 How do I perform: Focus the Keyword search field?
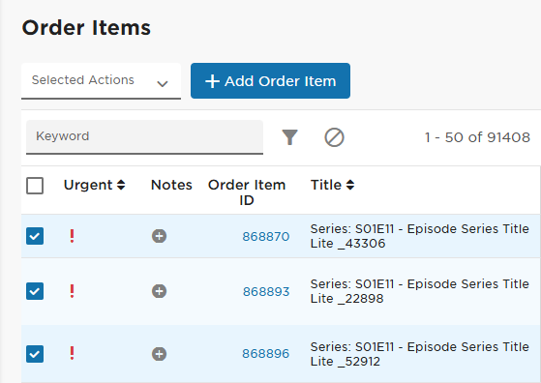coord(144,137)
